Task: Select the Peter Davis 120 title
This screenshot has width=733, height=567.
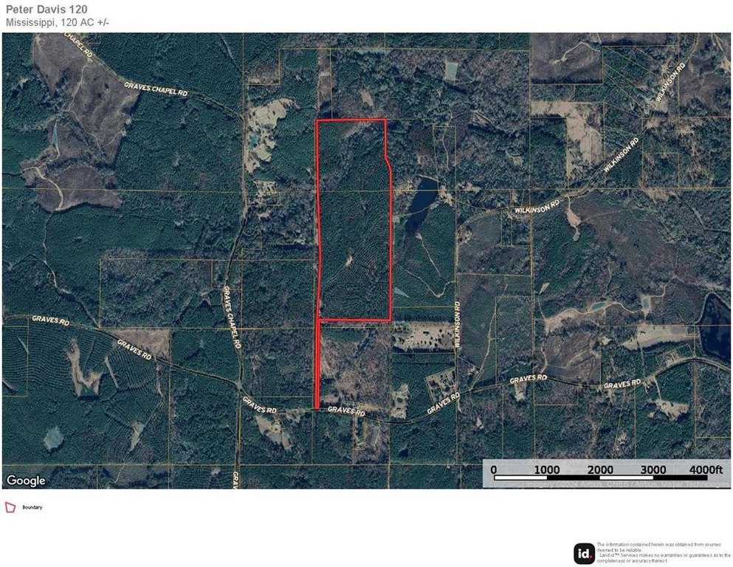Action: click(x=48, y=10)
